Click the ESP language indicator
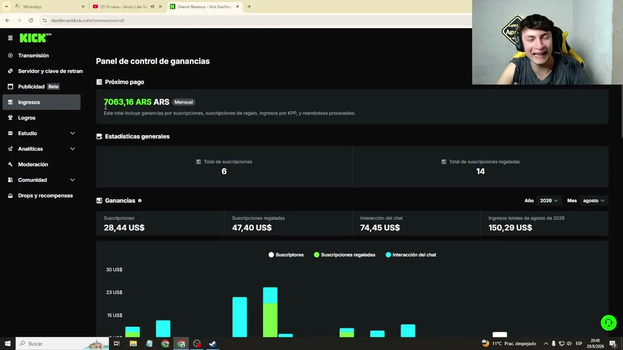Viewport: 623px width, 350px height. point(579,344)
